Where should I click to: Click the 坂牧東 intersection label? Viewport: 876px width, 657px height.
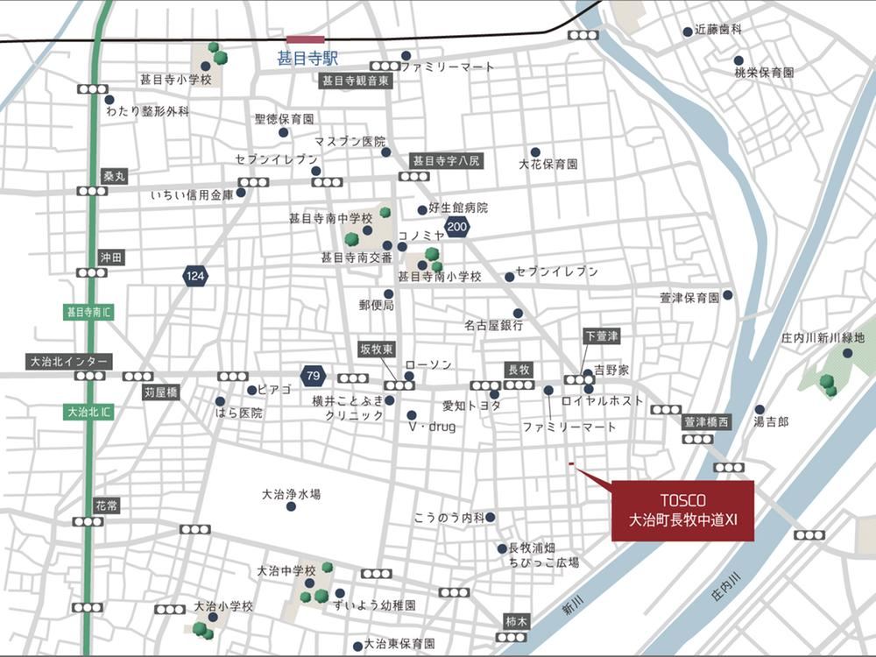[x=377, y=350]
